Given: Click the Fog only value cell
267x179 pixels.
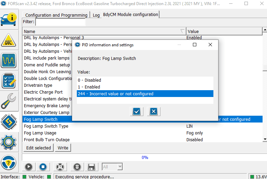Looking at the screenshot, I should [195, 133].
